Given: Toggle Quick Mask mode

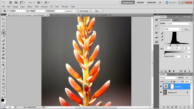Looking at the screenshot, I should [x=3, y=105].
